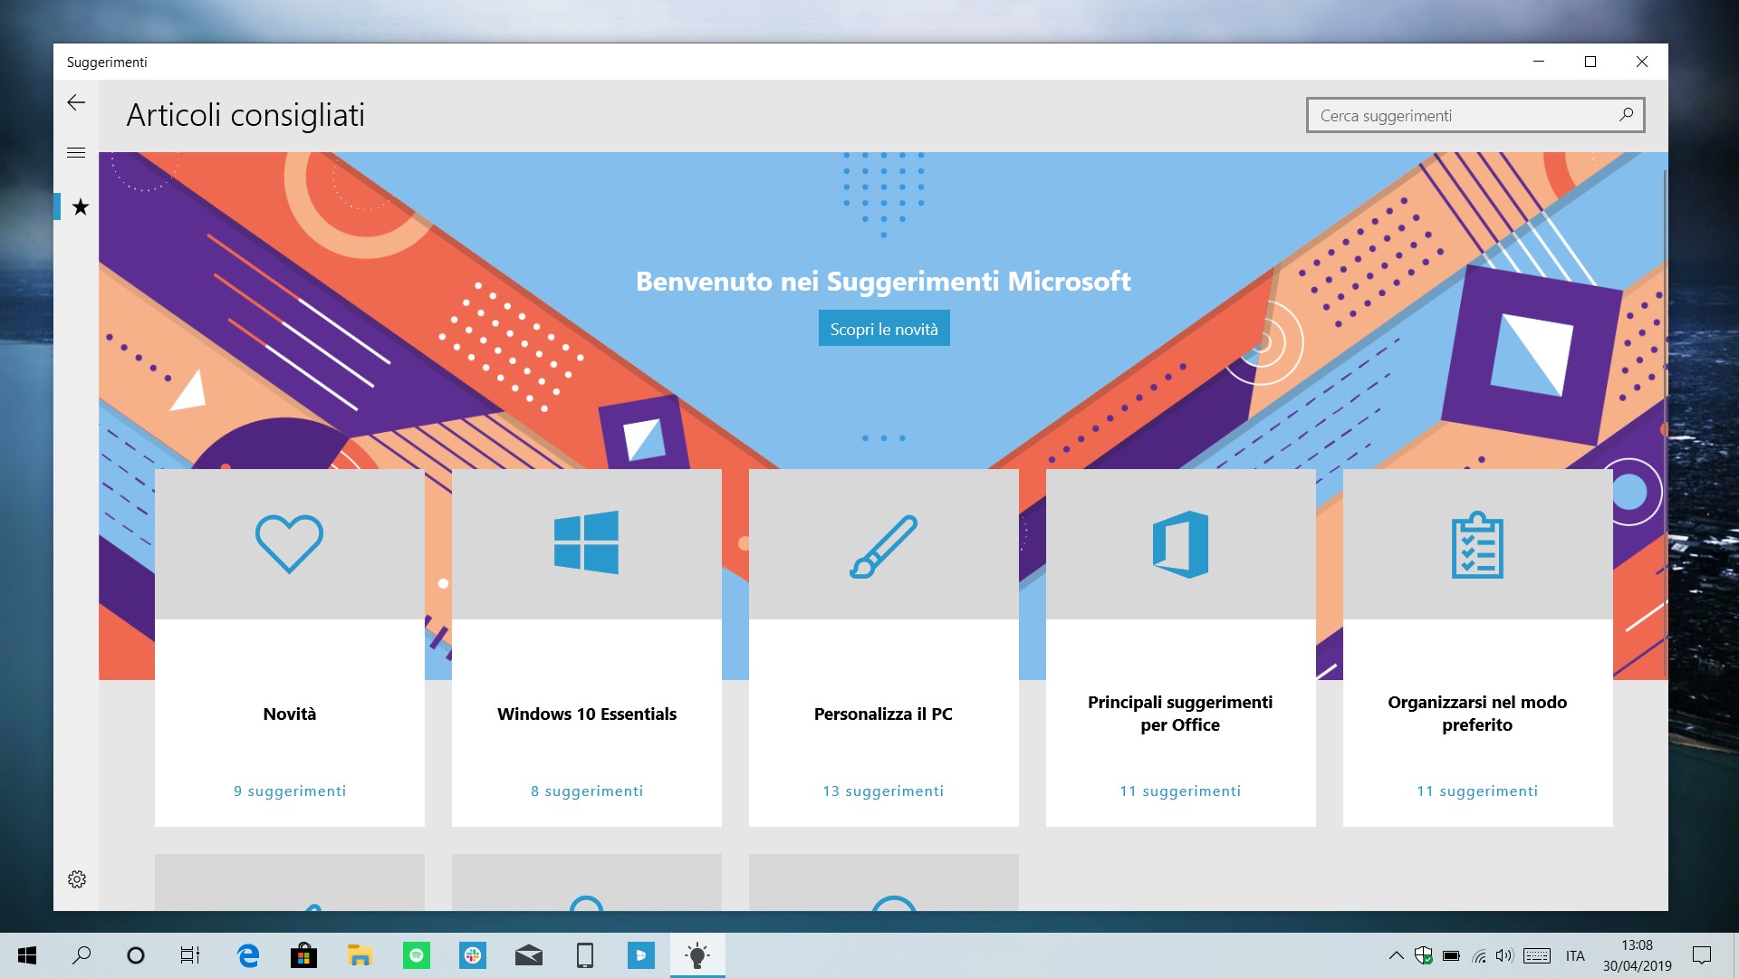Open the Your Phone app on the taskbar

(x=585, y=955)
